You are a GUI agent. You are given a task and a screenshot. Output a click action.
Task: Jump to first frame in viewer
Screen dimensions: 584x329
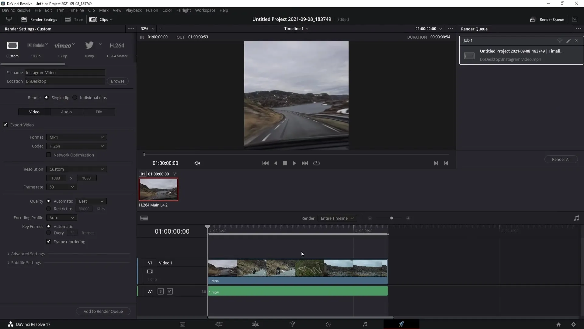(x=265, y=163)
